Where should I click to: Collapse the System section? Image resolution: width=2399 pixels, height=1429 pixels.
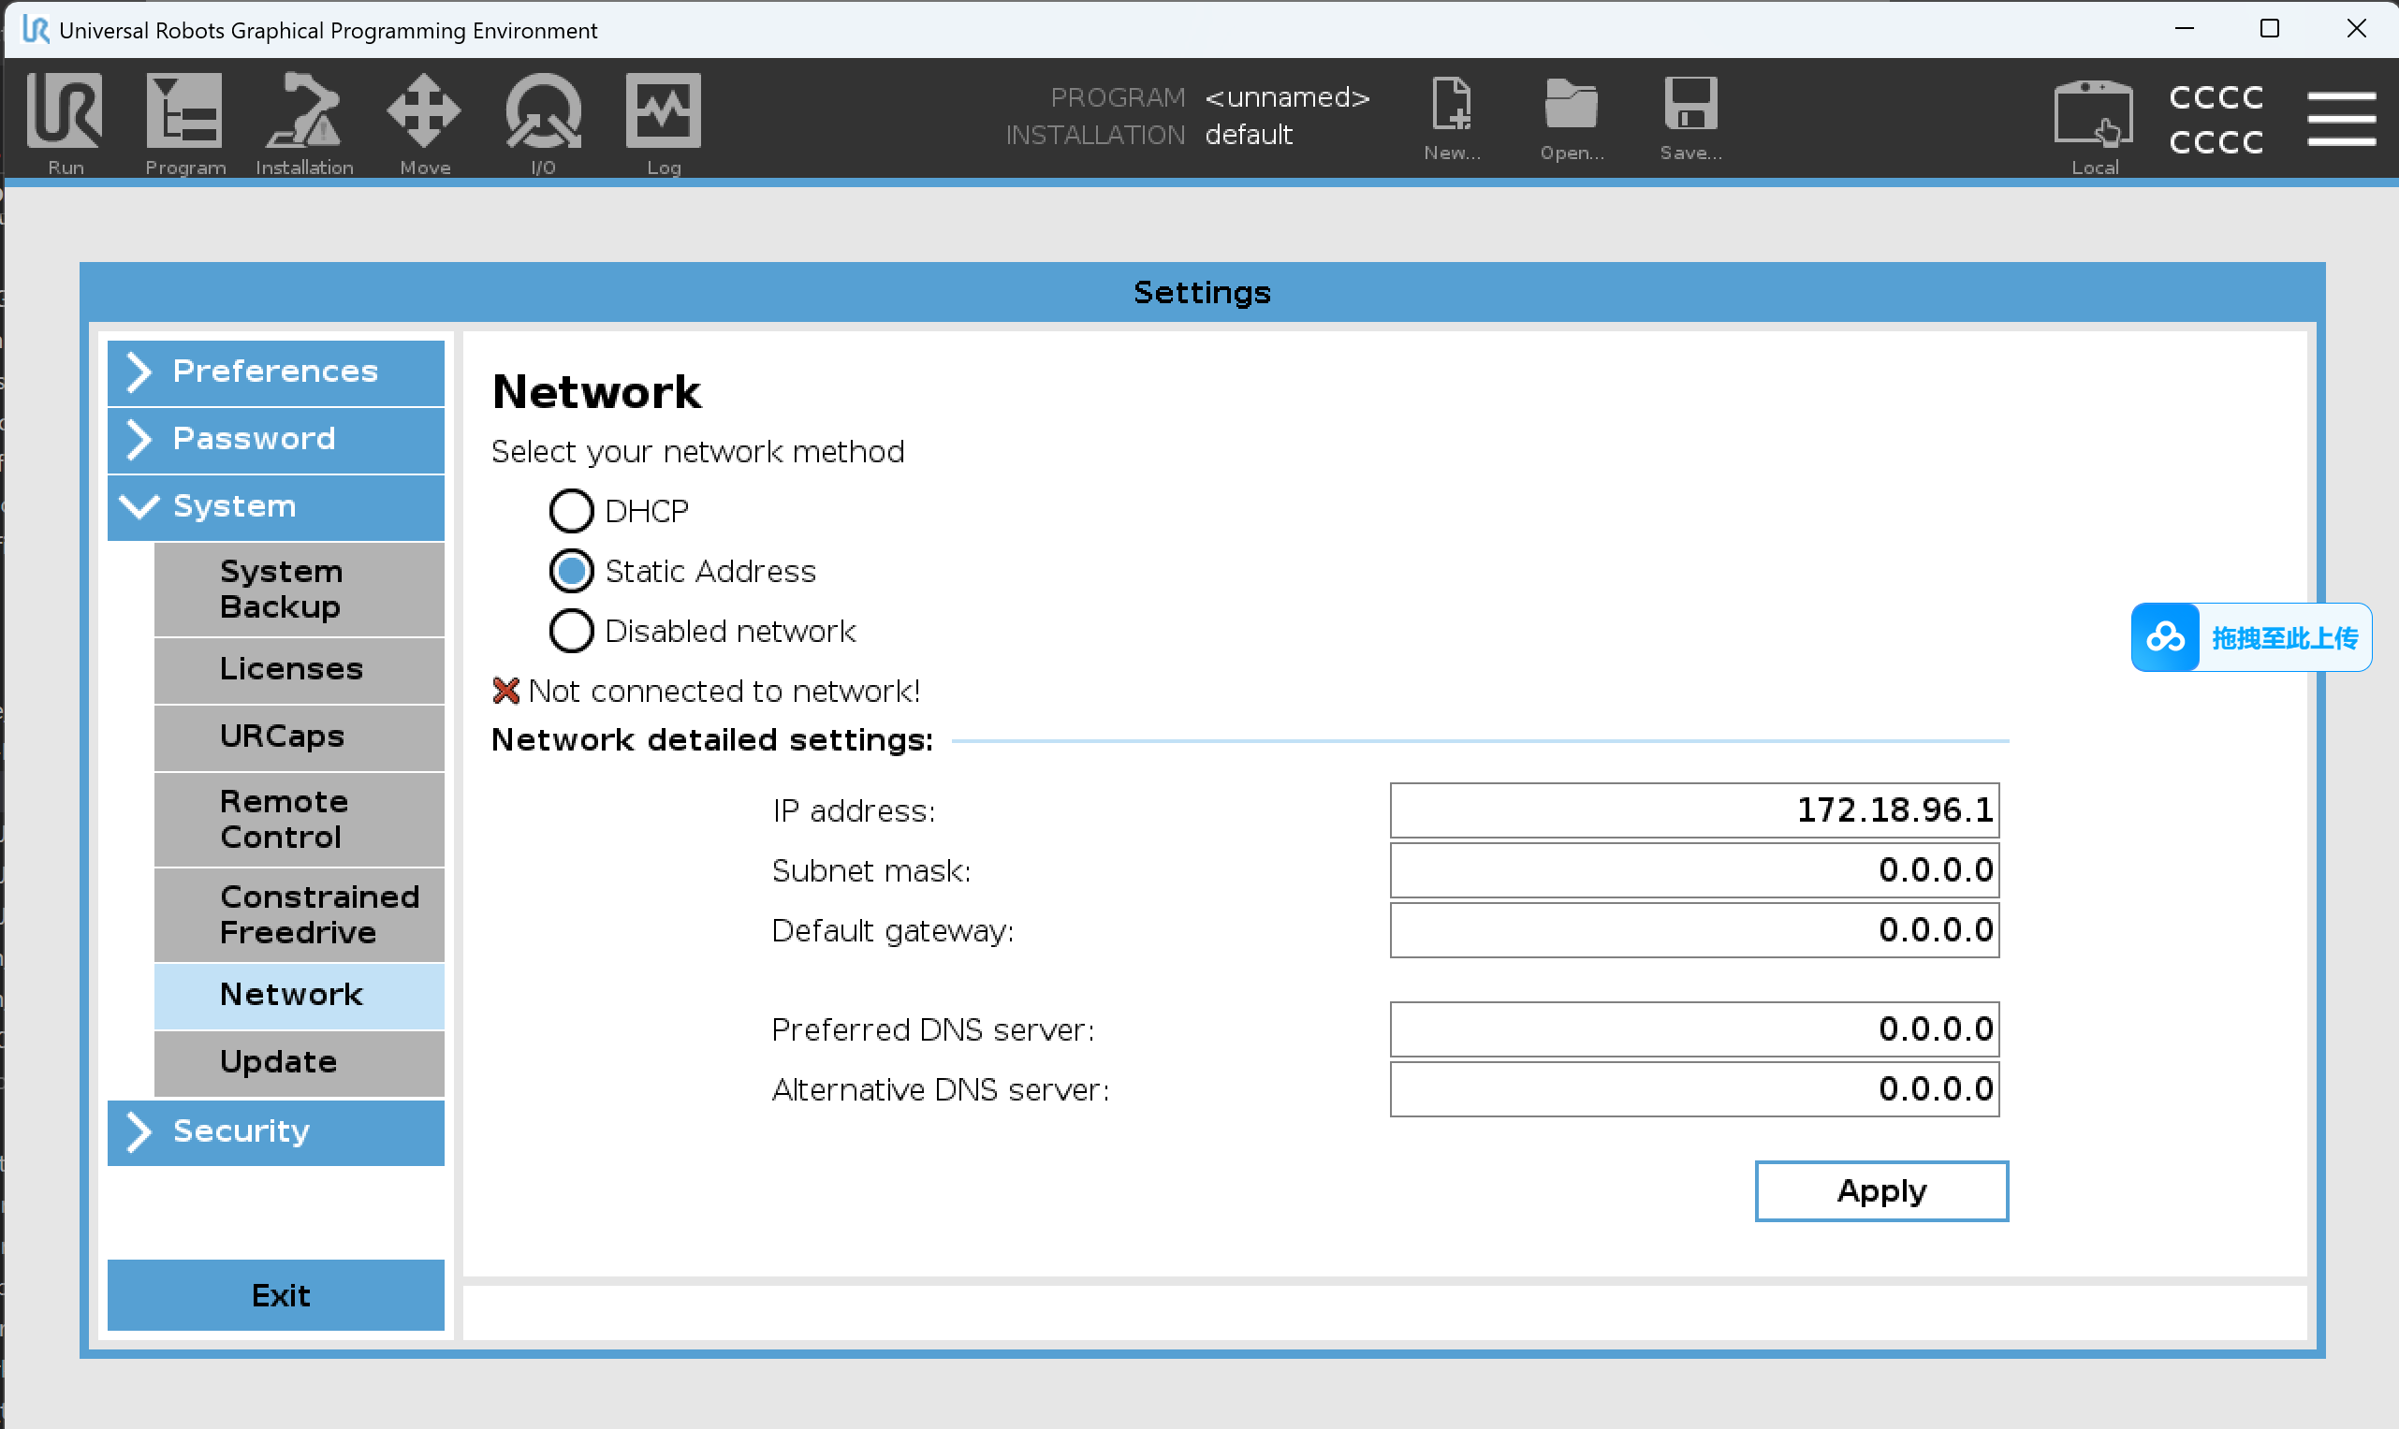tap(275, 506)
